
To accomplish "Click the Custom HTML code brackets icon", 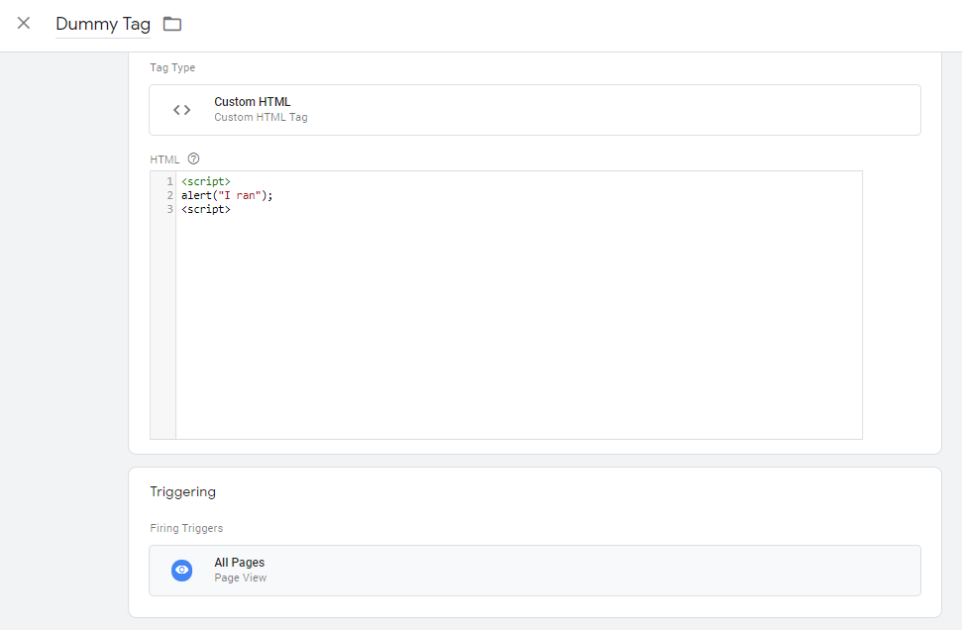I will 181,110.
